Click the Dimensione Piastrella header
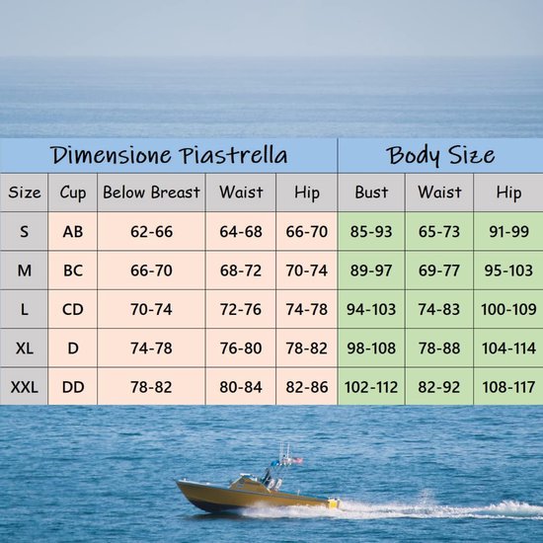Image resolution: width=543 pixels, height=543 pixels. pos(169,155)
